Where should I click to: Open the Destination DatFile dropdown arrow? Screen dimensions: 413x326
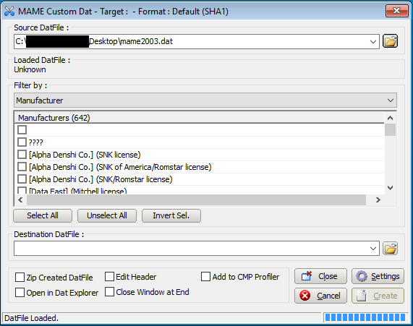(x=373, y=249)
